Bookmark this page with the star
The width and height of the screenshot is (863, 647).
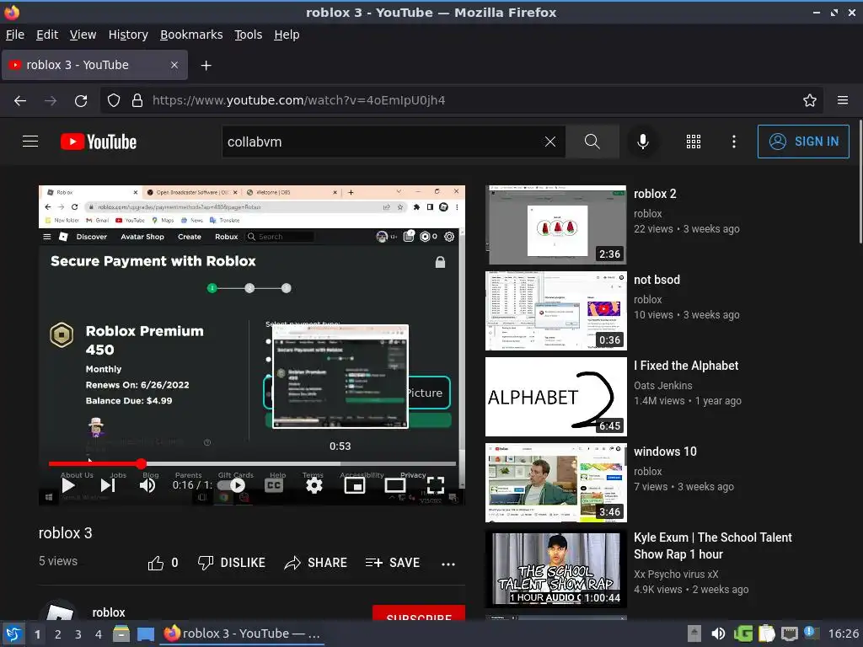(x=810, y=100)
